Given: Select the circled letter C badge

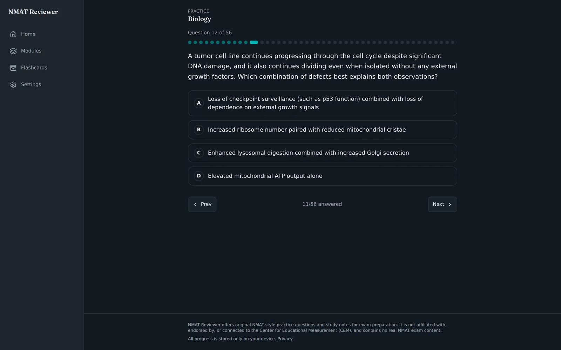Looking at the screenshot, I should 199,153.
